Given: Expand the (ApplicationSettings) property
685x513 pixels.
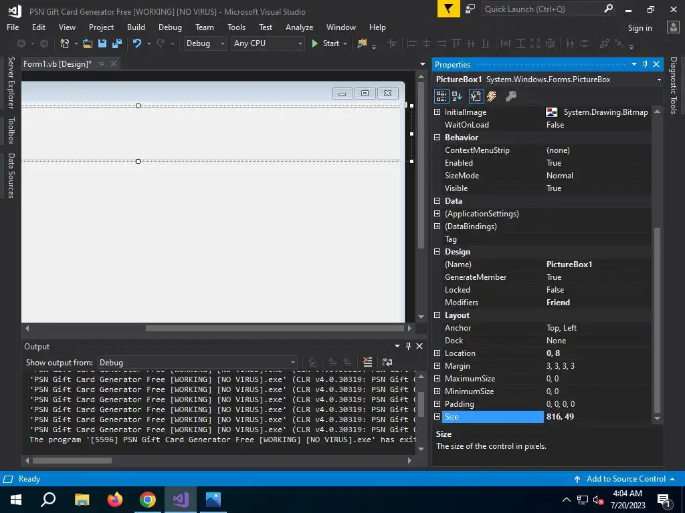Looking at the screenshot, I should tap(437, 214).
